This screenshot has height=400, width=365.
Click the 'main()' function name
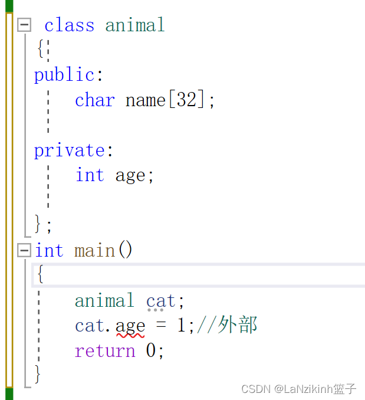coord(103,250)
